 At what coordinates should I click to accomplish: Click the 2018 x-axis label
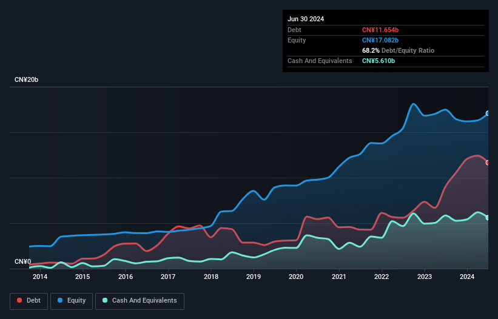211,277
